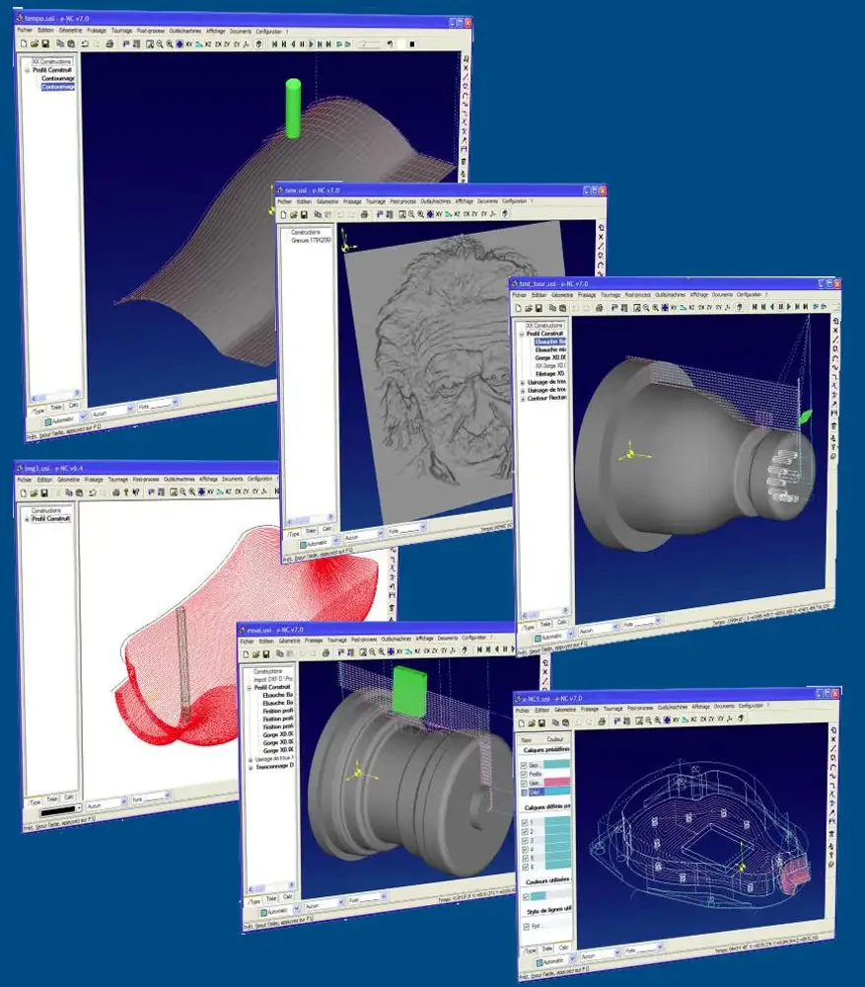The width and height of the screenshot is (865, 987).
Task: Save the engraving in the new.usi window
Action: [304, 214]
